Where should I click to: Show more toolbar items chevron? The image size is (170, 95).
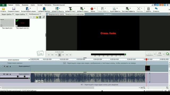[169, 10]
